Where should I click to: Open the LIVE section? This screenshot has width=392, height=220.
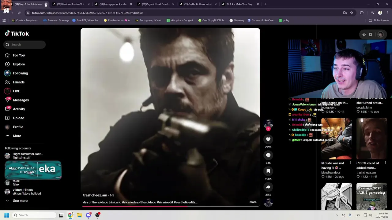[x=16, y=91]
